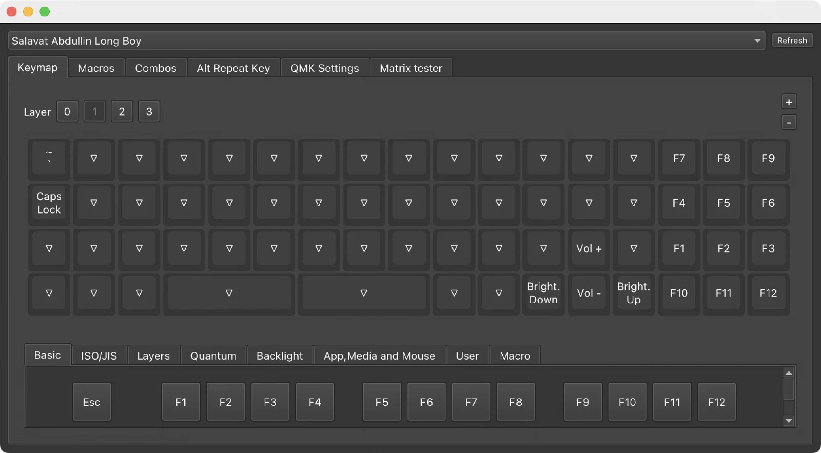Increase keymap size with plus button
The width and height of the screenshot is (821, 453).
click(x=789, y=102)
